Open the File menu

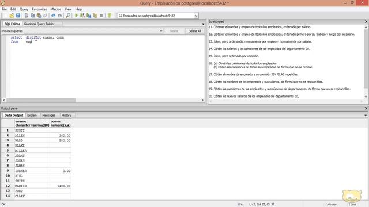tap(4, 9)
